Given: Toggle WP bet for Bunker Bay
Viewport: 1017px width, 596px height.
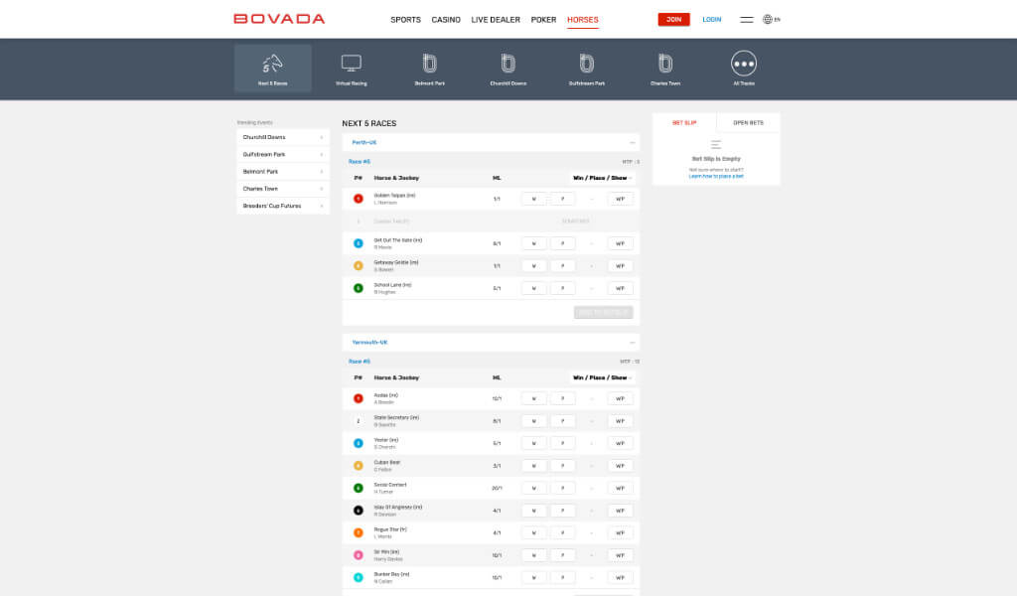Looking at the screenshot, I should (620, 577).
